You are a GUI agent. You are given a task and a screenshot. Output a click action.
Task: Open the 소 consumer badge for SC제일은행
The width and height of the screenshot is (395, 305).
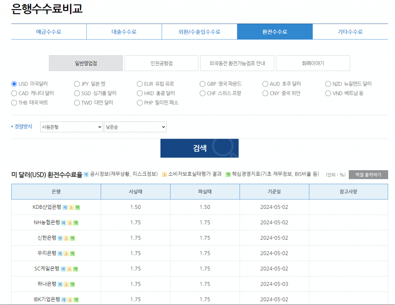click(x=69, y=269)
